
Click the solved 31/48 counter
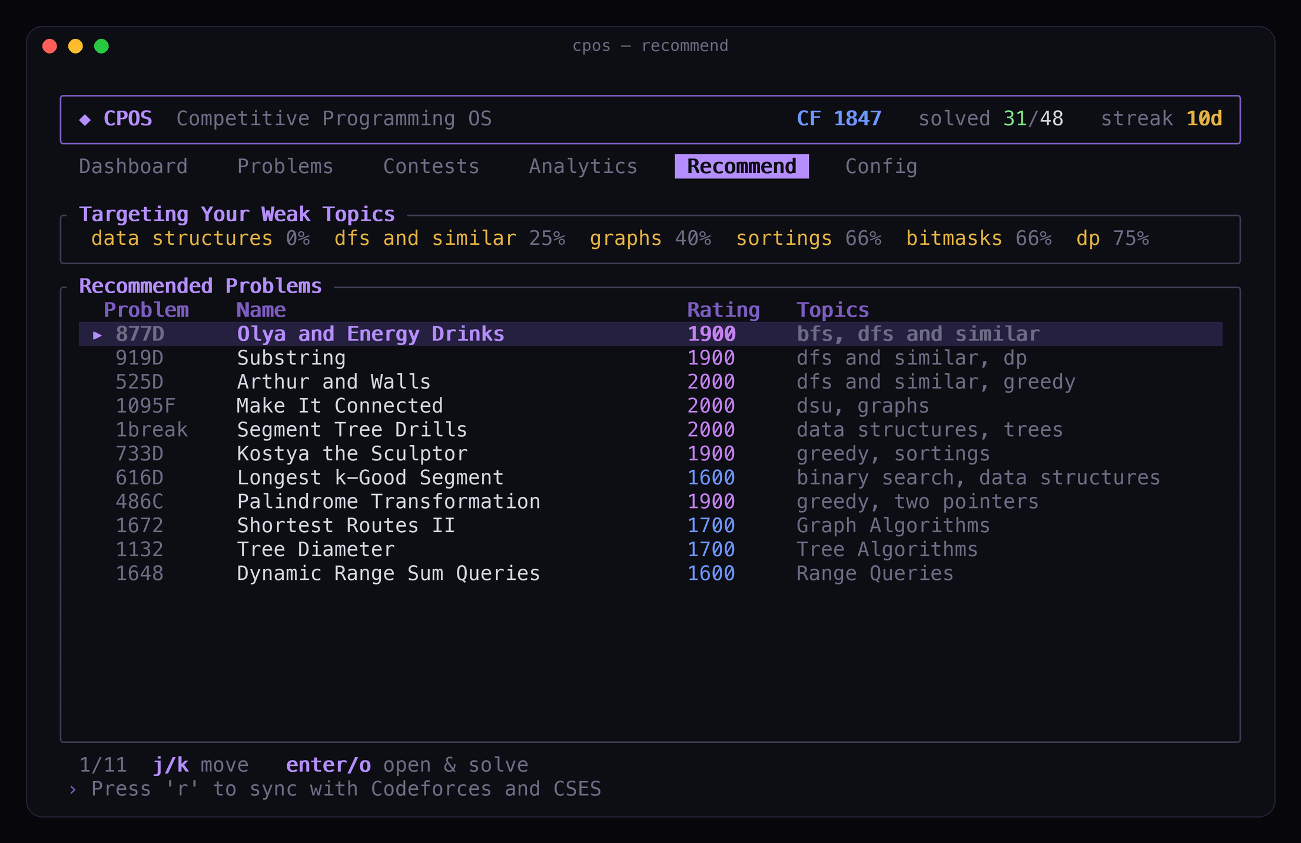[x=991, y=119]
